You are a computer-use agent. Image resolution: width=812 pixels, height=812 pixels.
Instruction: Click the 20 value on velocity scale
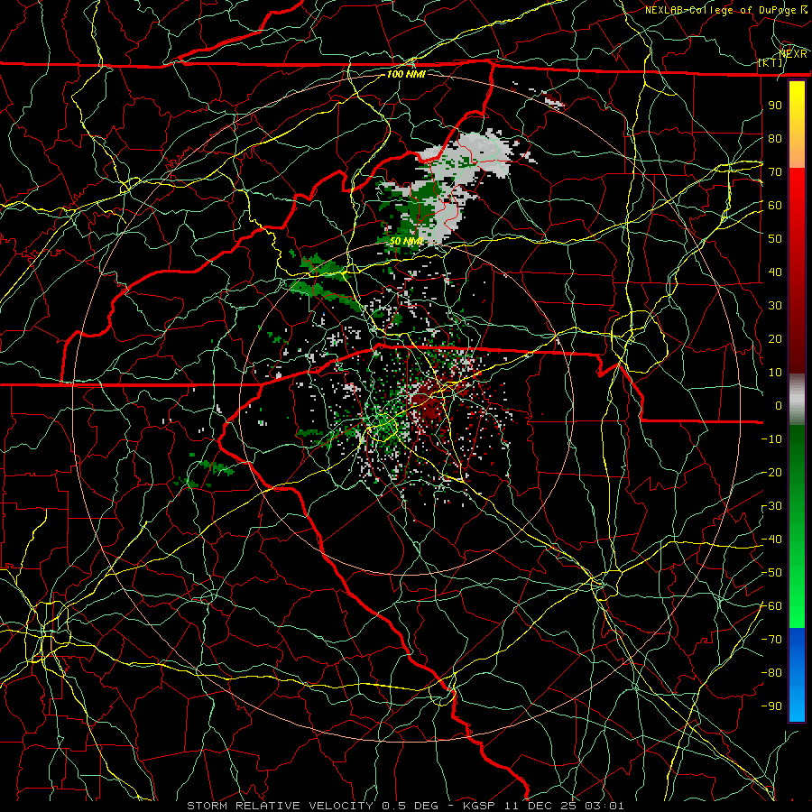[775, 338]
